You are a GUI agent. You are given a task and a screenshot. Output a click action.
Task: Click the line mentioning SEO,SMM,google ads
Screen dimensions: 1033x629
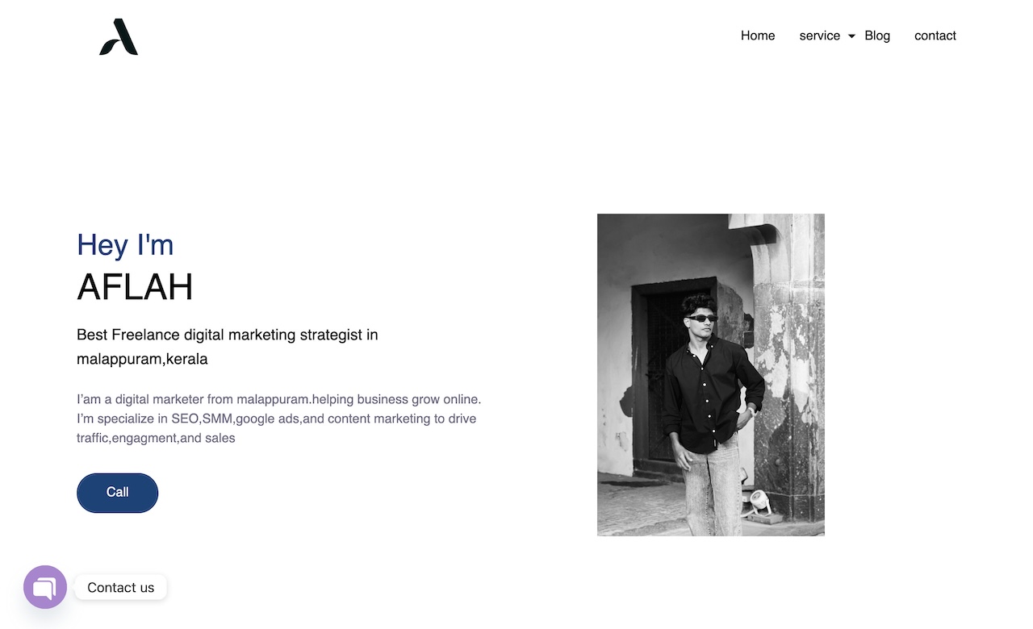(x=277, y=419)
